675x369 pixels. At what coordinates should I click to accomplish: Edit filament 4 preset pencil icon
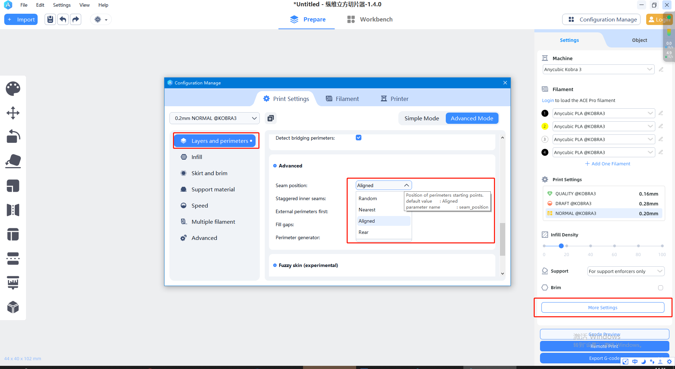click(x=661, y=152)
